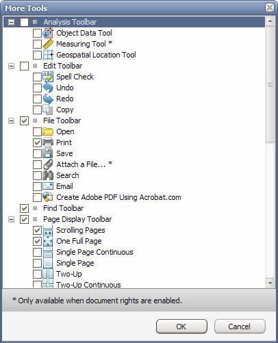Collapse the Analysis Toolbar group
This screenshot has width=278, height=343.
[11, 22]
